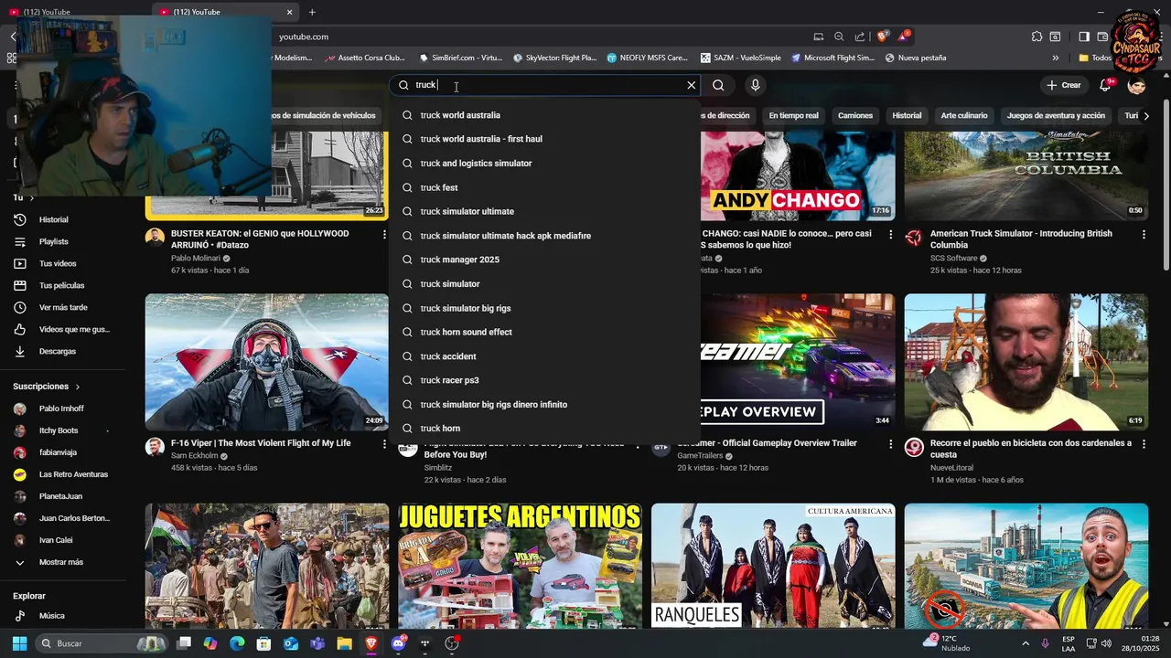Click the YouTube search input field
This screenshot has height=658, width=1171.
pyautogui.click(x=547, y=85)
